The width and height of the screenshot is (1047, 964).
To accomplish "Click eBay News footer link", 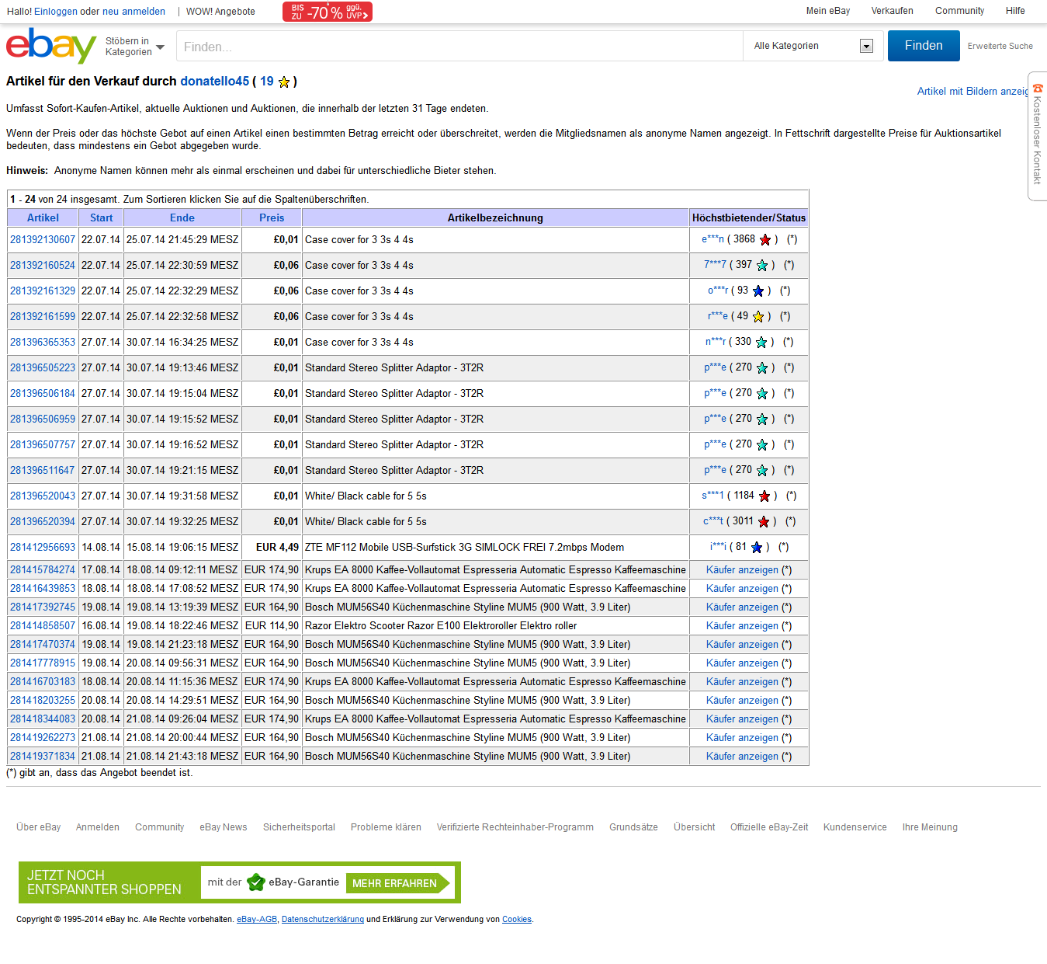I will [x=224, y=827].
